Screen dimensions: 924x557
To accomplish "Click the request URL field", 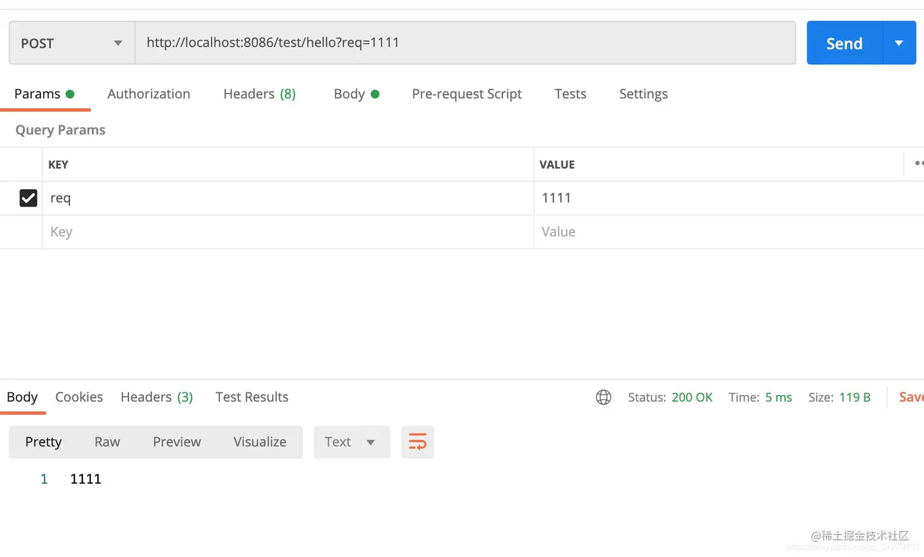I will [465, 43].
